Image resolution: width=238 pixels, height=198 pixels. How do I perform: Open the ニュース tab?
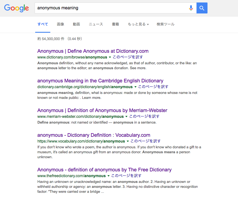click(96, 24)
